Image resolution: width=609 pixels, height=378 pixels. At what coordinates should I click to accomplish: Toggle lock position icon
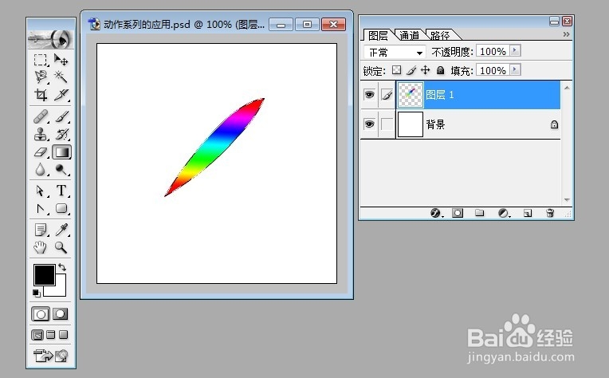click(x=426, y=70)
